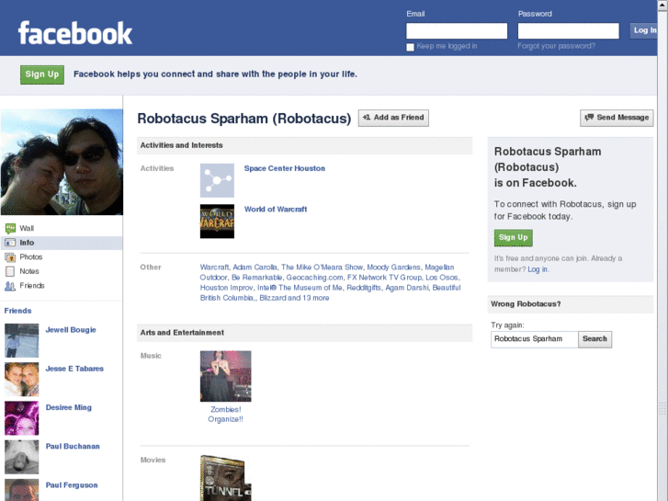
Task: Open Zombies! Organize!! music thumbnail
Action: point(226,376)
